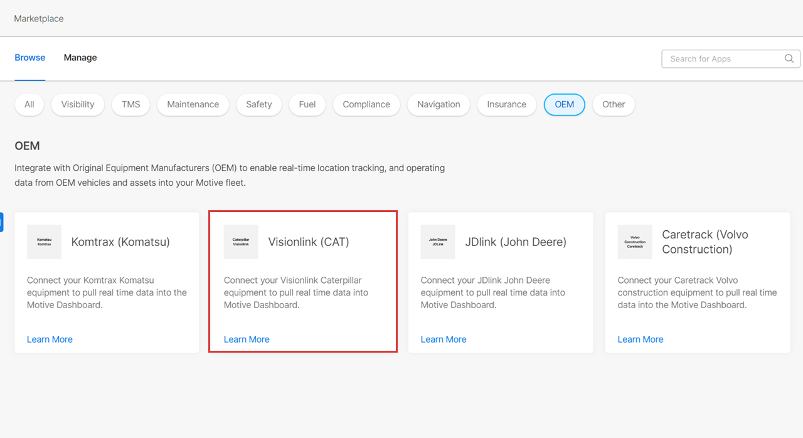Click the Volvo Construction Caretrack logo thumbnail
This screenshot has width=803, height=438.
pyautogui.click(x=635, y=242)
